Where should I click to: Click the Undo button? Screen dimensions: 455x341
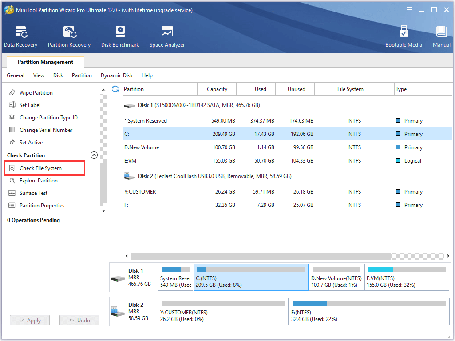click(x=79, y=320)
